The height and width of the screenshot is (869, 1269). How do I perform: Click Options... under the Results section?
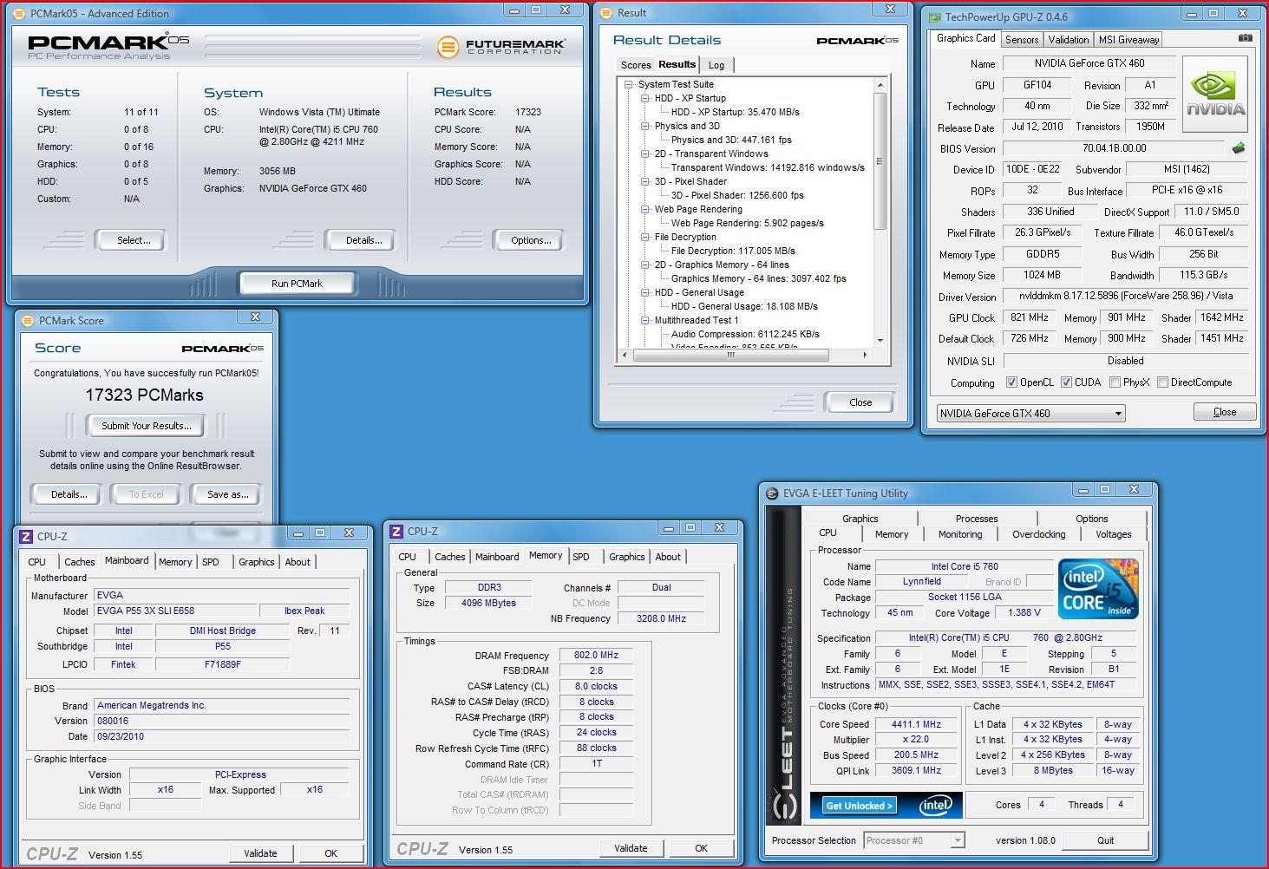click(x=531, y=240)
